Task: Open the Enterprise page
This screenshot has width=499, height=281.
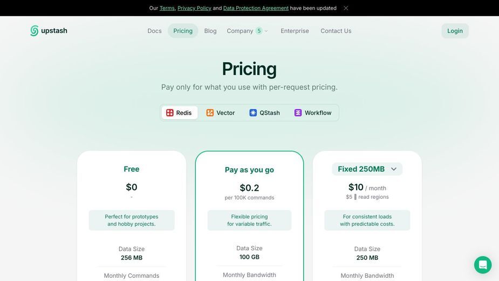Action: coord(295,31)
